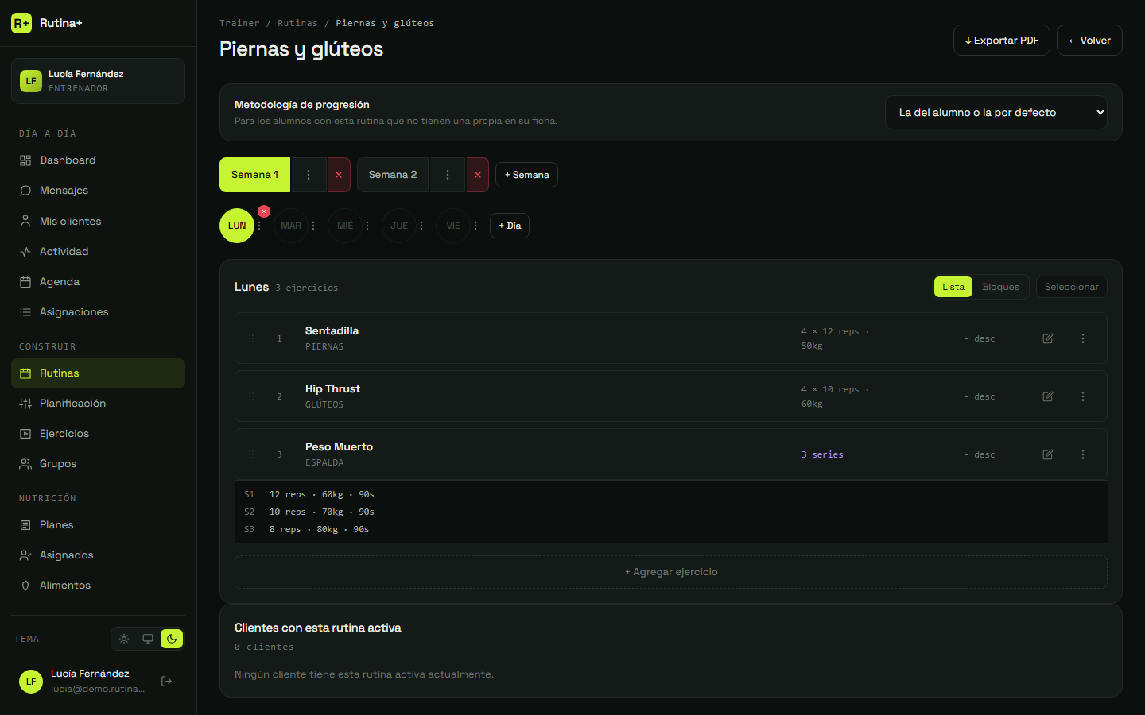Add a new week with + Semana

(x=526, y=175)
